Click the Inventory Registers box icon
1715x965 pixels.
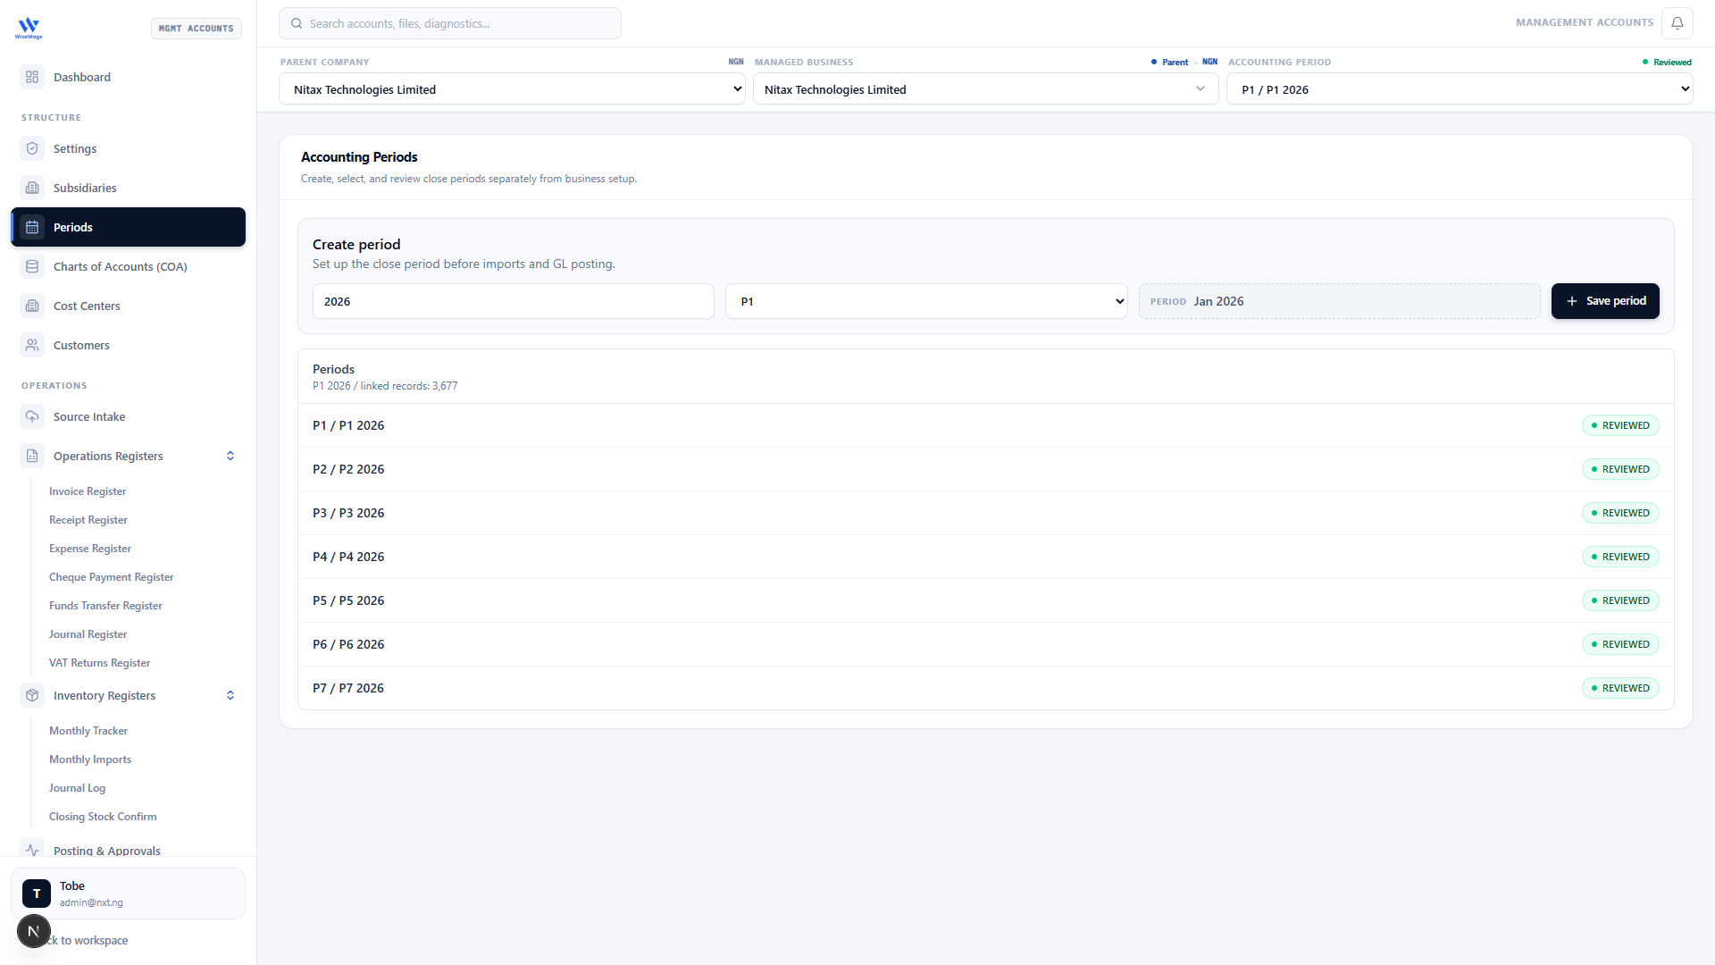[32, 695]
